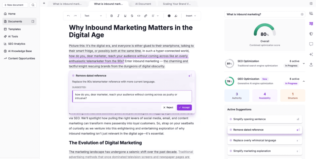The height and width of the screenshot is (159, 316).
Task: Click the strikethrough formatting icon
Action: tap(132, 16)
